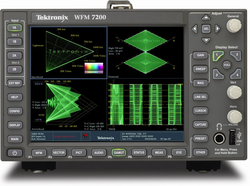Click the General adjust knob
This screenshot has height=186, width=250.
tap(234, 26)
